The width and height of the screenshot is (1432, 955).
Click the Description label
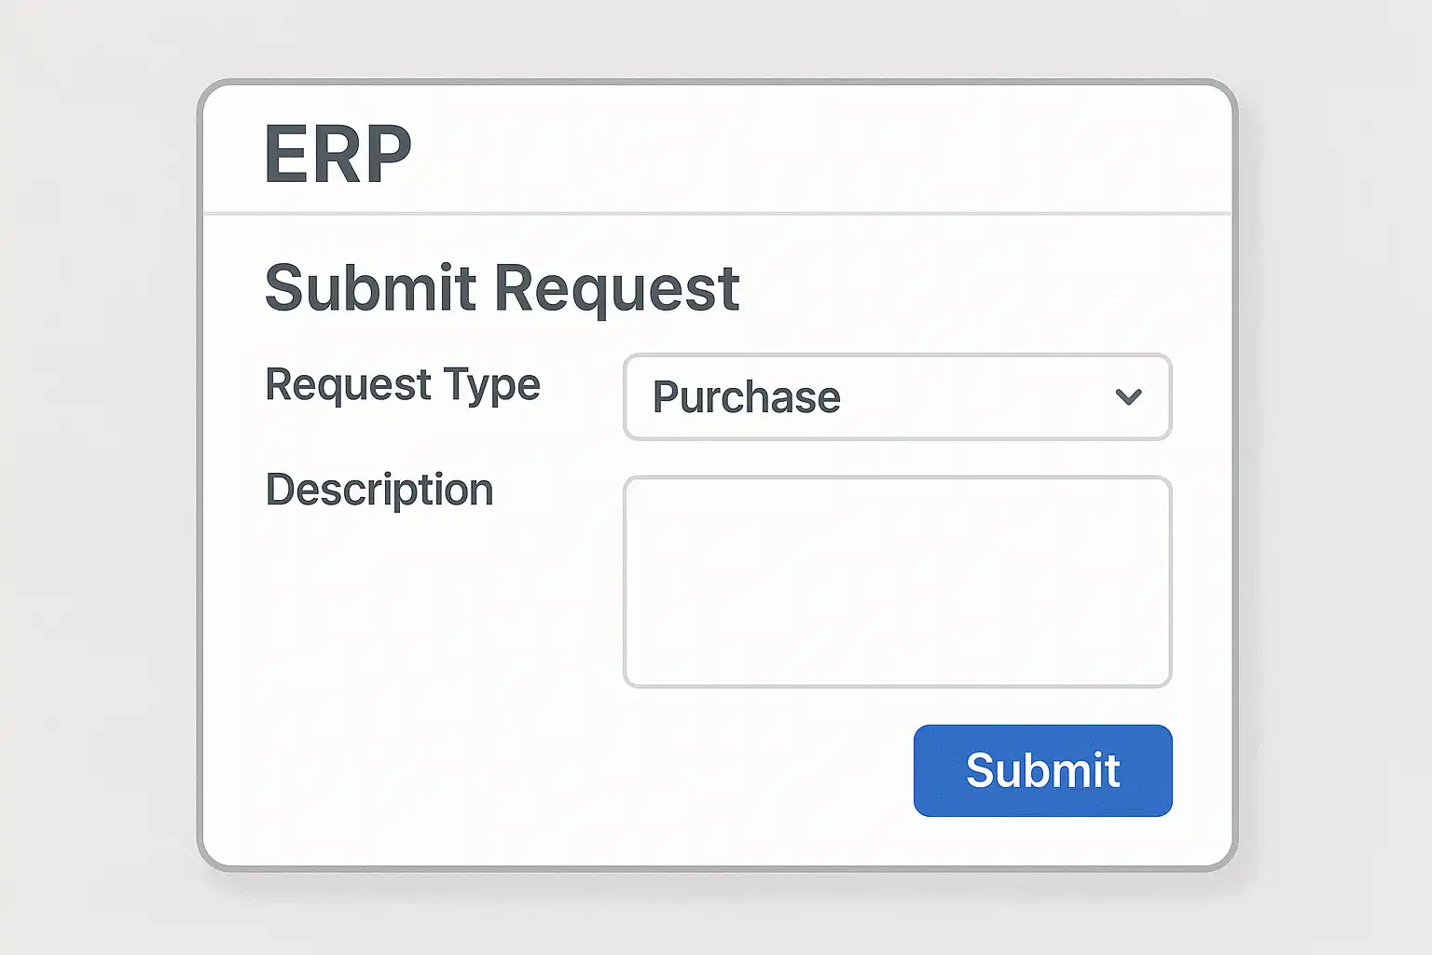(x=379, y=490)
